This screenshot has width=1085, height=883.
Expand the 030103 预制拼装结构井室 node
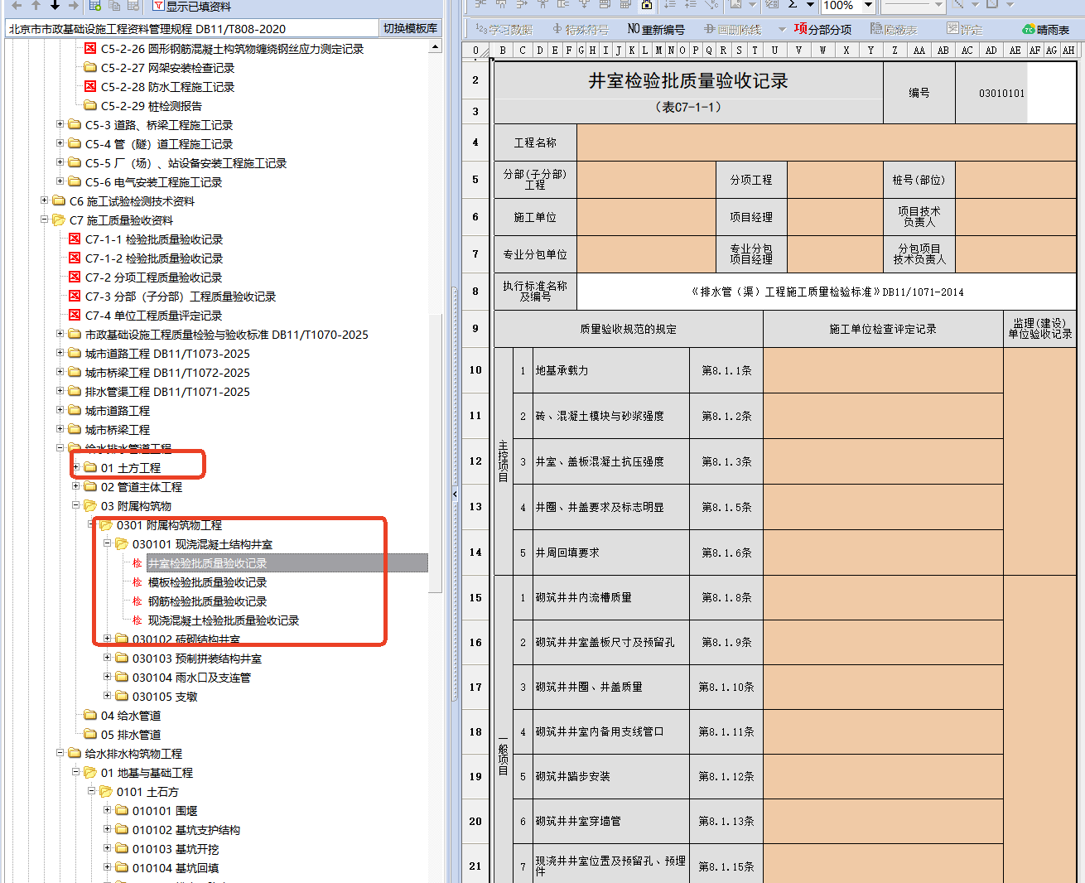pos(108,659)
